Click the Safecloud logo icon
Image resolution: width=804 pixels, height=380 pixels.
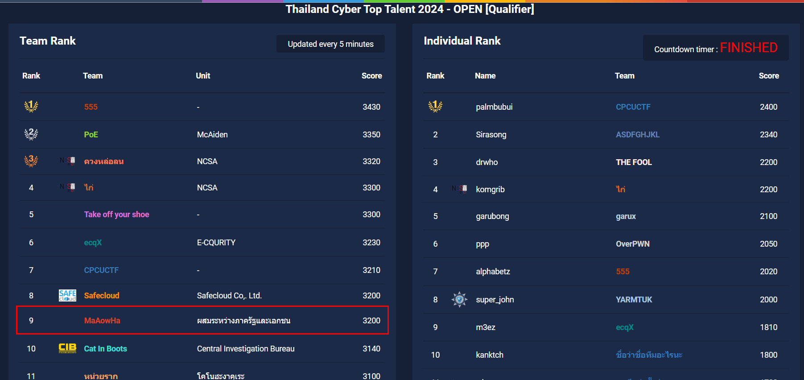(x=67, y=295)
